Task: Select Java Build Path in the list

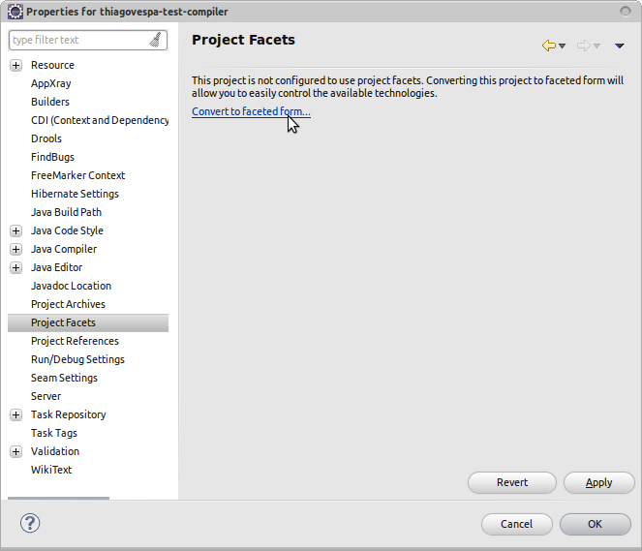Action: pos(66,212)
